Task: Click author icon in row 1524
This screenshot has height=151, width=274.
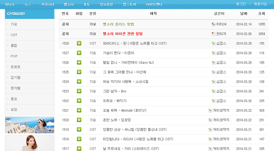Action: click(x=214, y=82)
